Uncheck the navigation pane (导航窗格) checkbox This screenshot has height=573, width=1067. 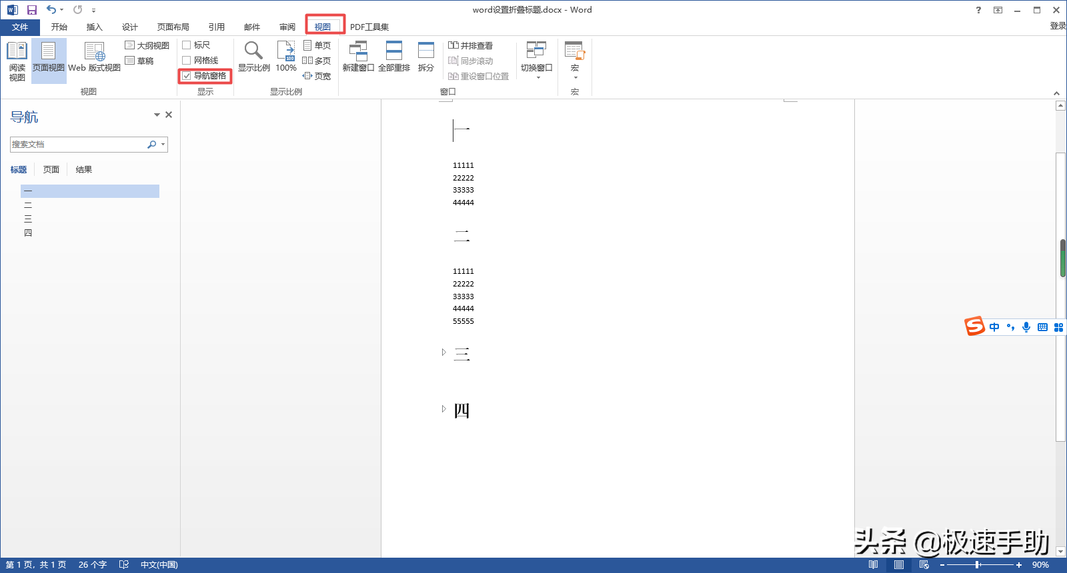[187, 76]
